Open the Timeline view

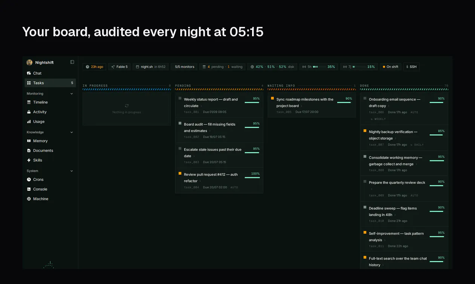[50, 102]
